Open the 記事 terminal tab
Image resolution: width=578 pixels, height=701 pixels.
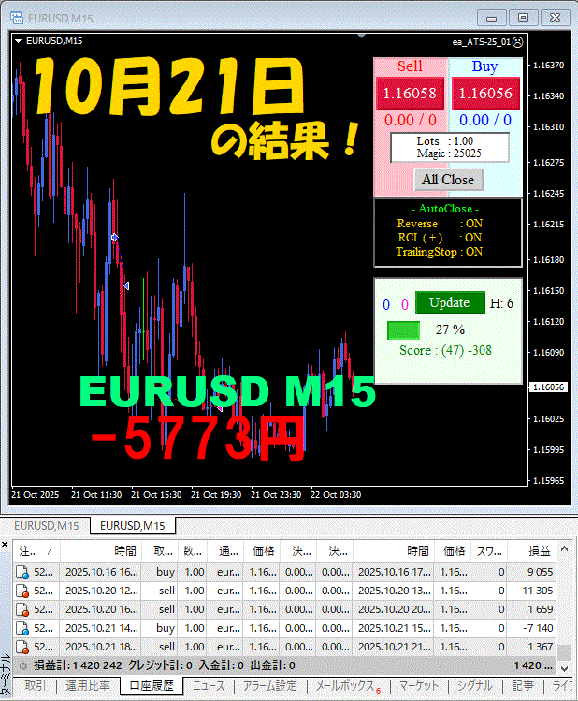coord(523,686)
